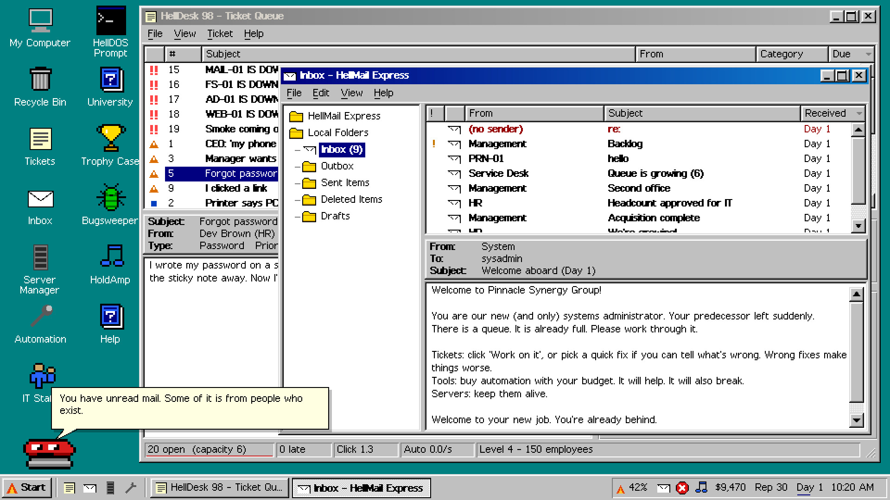Expand the Outbox folder node
The image size is (890, 500).
298,167
